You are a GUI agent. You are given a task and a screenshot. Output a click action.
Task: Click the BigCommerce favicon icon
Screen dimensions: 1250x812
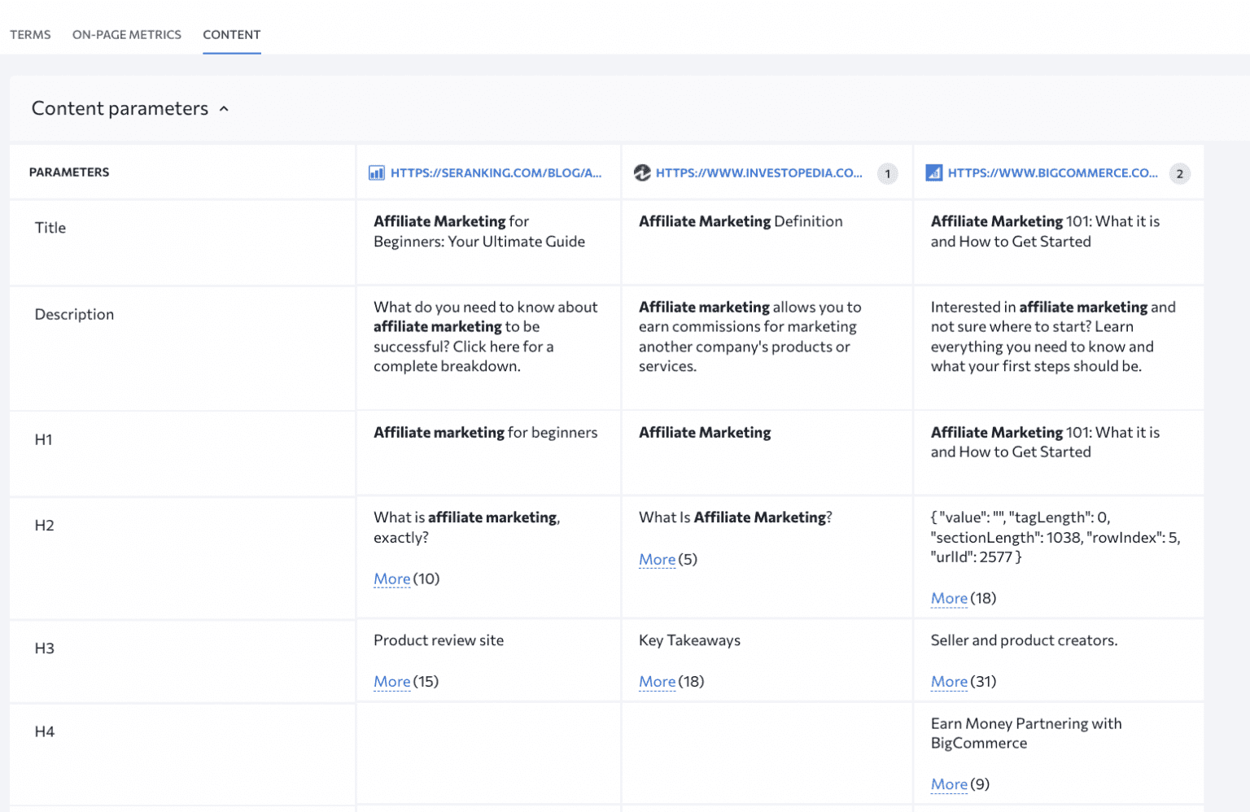pos(933,172)
